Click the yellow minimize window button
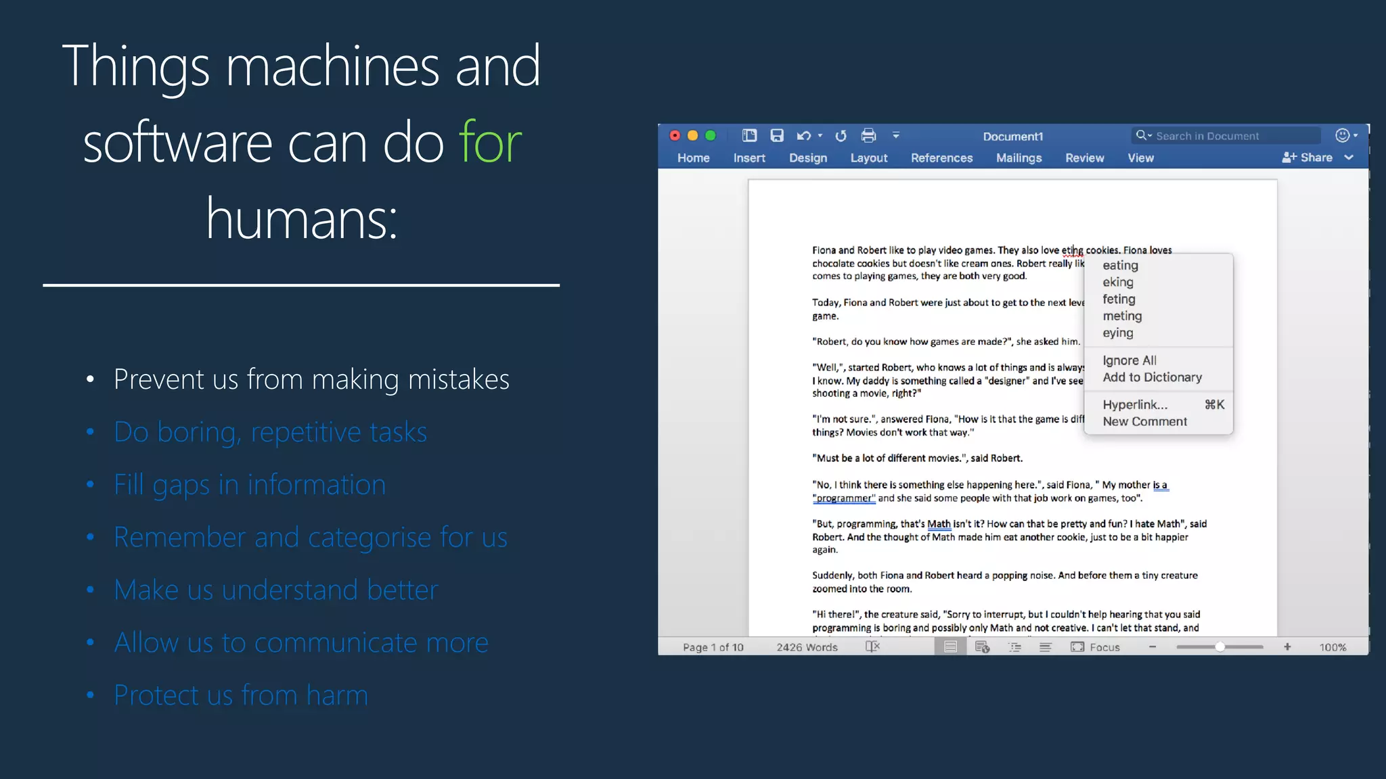Screen dimensions: 1386x779 692,135
